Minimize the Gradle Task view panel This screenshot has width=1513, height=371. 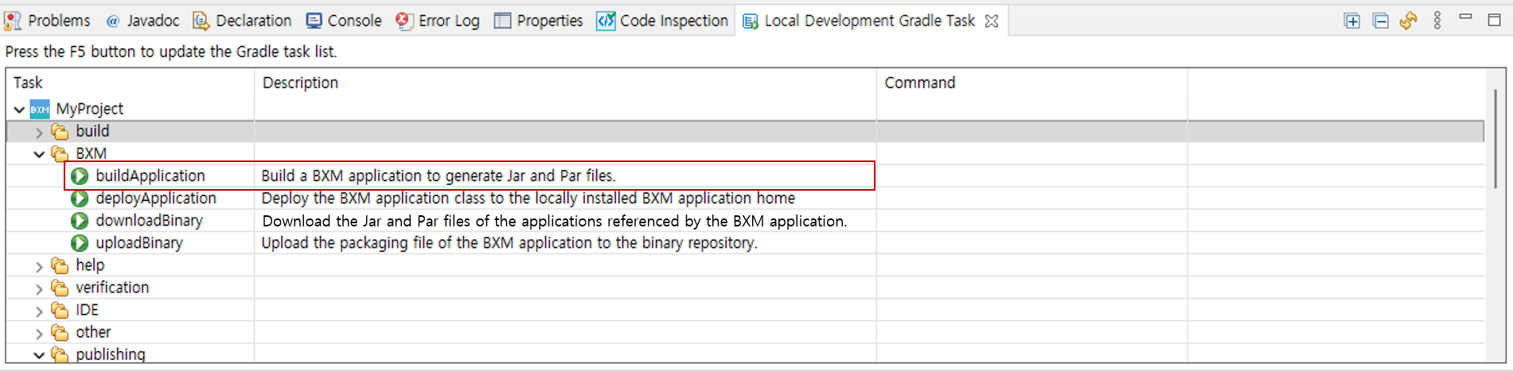point(1465,17)
